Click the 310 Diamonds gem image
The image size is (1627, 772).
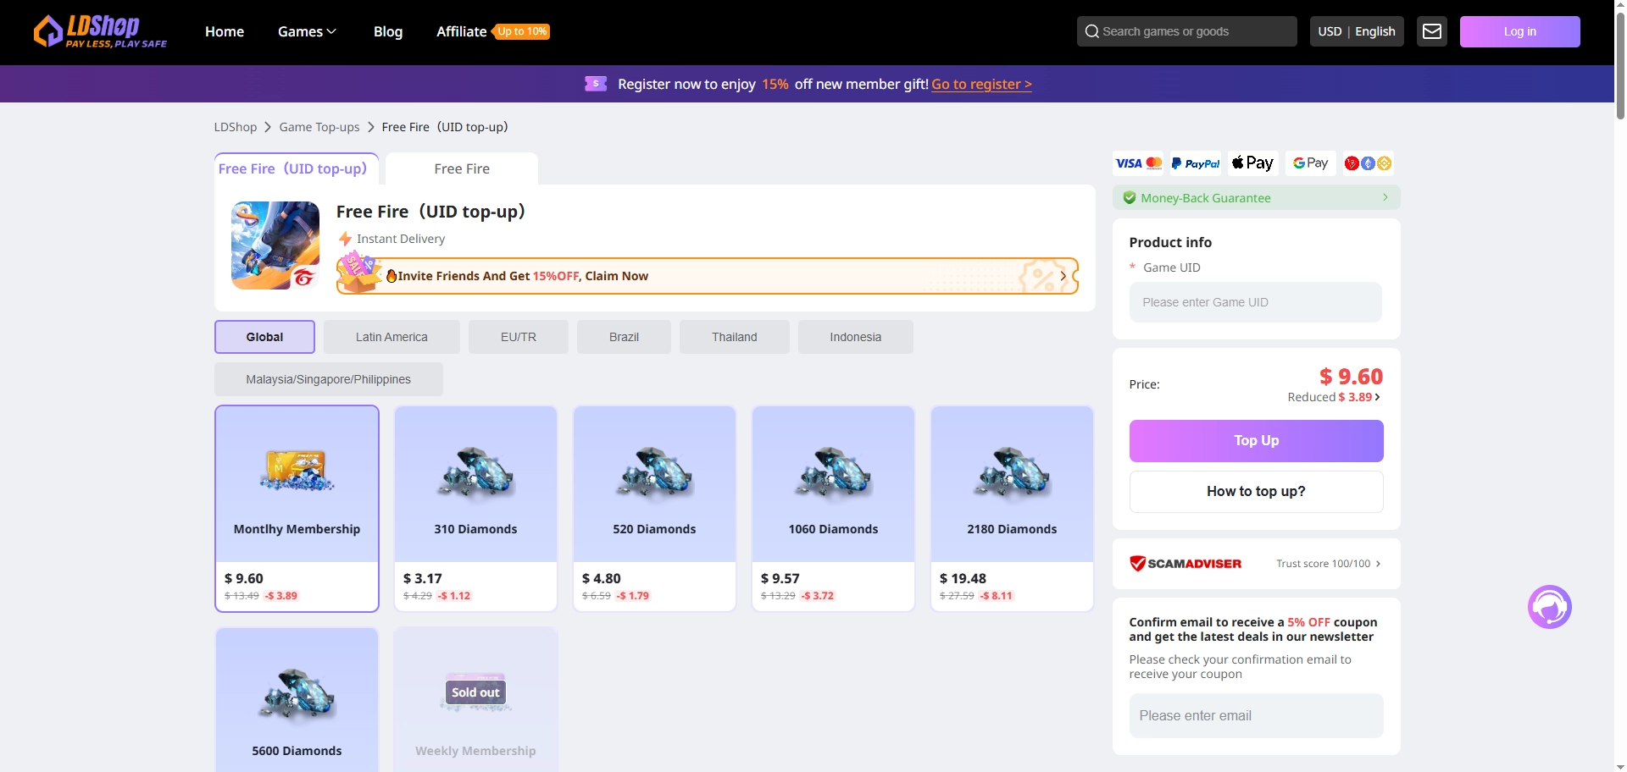[475, 472]
